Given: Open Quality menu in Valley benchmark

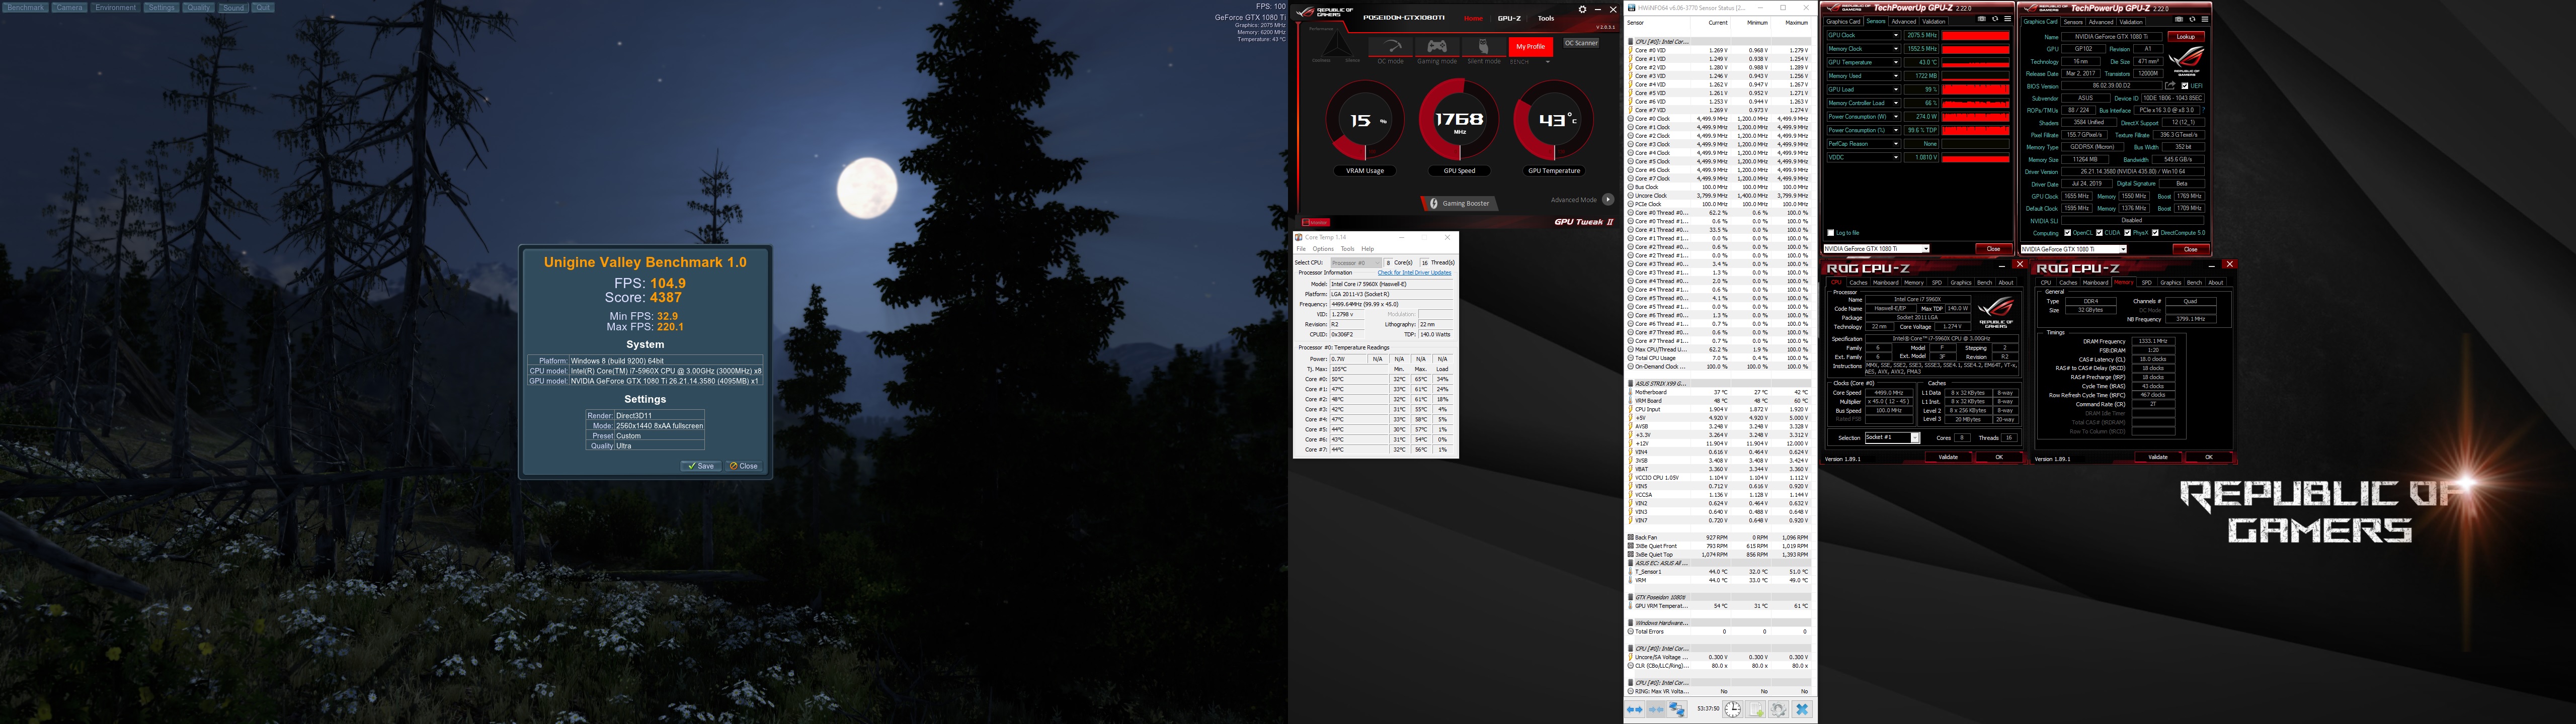Looking at the screenshot, I should 198,7.
